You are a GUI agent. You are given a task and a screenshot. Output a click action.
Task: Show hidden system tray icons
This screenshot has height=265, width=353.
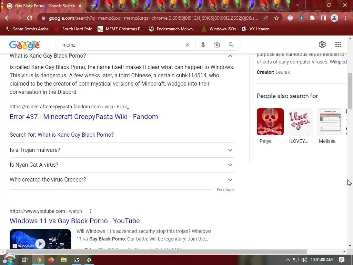(x=288, y=260)
